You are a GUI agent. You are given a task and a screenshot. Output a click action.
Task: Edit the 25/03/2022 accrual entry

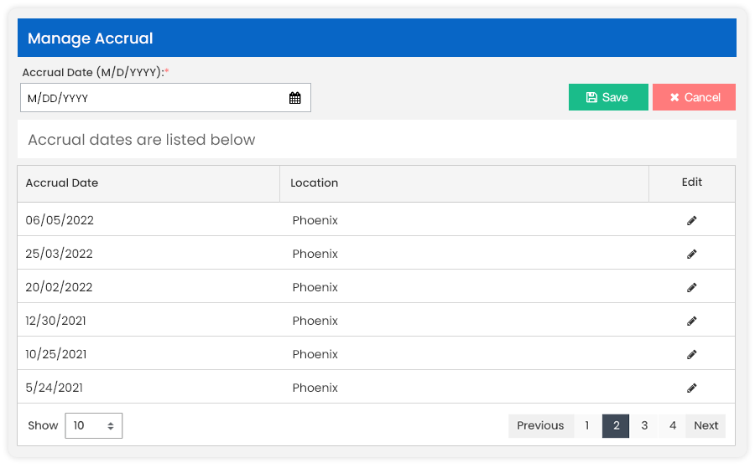coord(691,255)
